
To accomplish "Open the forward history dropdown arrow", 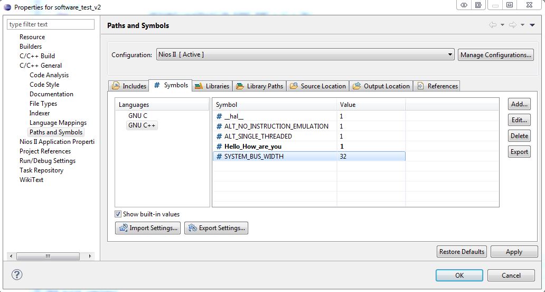I will click(522, 25).
